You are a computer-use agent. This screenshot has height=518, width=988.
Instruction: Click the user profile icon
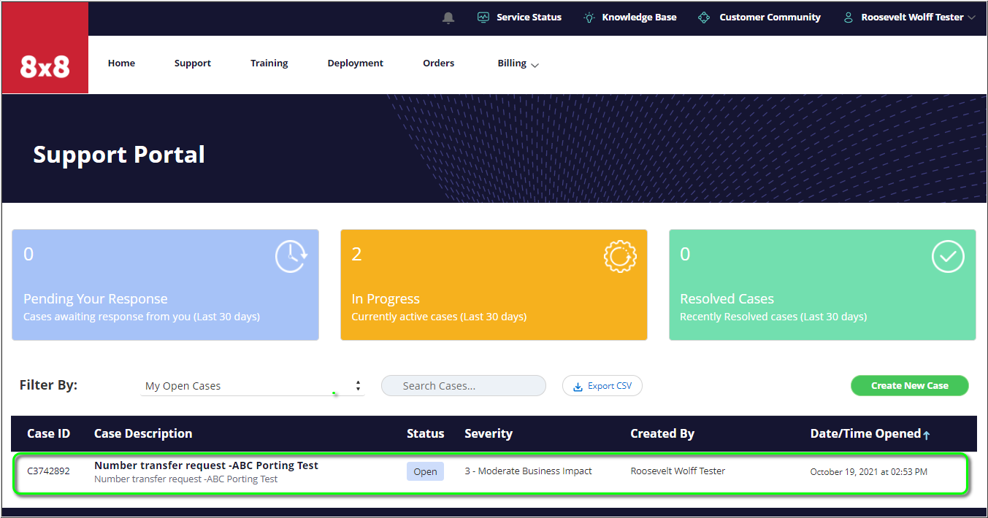(x=848, y=18)
